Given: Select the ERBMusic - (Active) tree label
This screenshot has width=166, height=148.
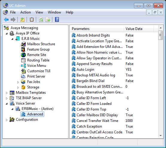Looking at the screenshot, I should (38, 109).
